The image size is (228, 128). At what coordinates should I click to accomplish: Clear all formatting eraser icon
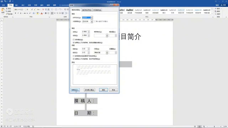point(43,10)
